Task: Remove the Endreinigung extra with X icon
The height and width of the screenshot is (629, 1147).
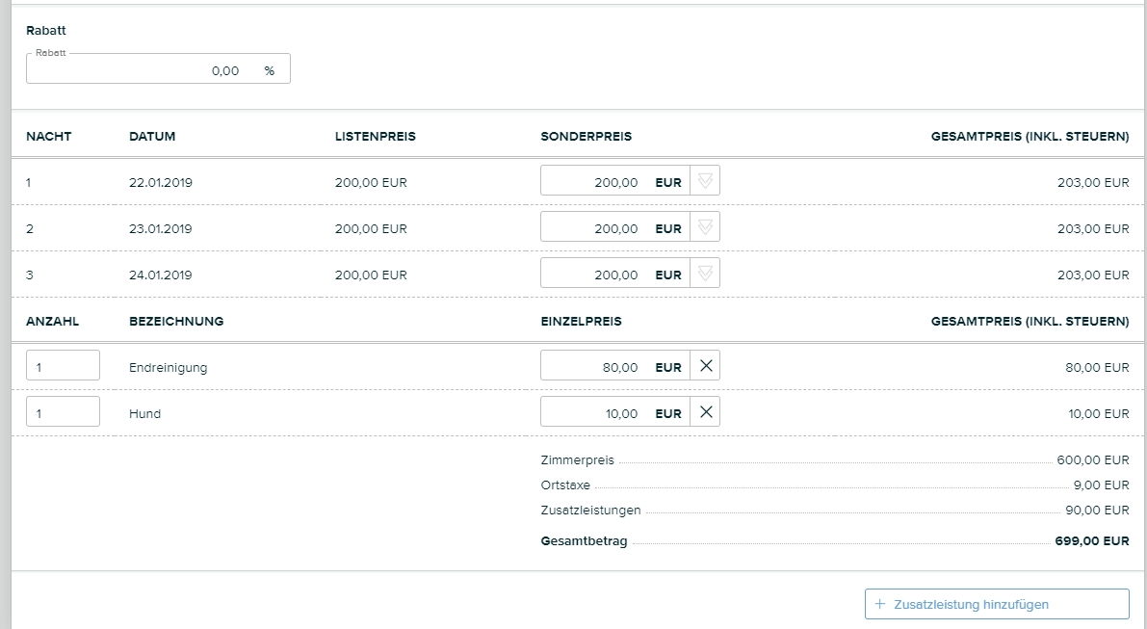Action: [x=705, y=366]
